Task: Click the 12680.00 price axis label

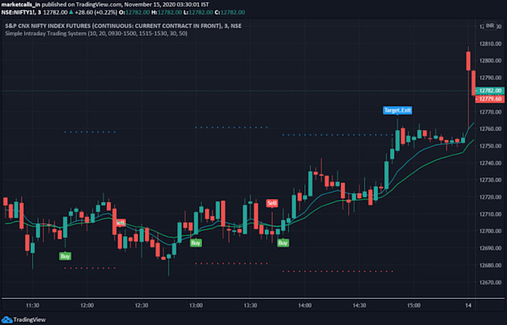Action: [490, 265]
